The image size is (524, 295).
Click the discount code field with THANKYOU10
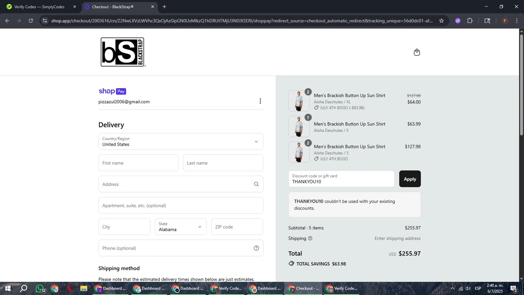click(341, 179)
